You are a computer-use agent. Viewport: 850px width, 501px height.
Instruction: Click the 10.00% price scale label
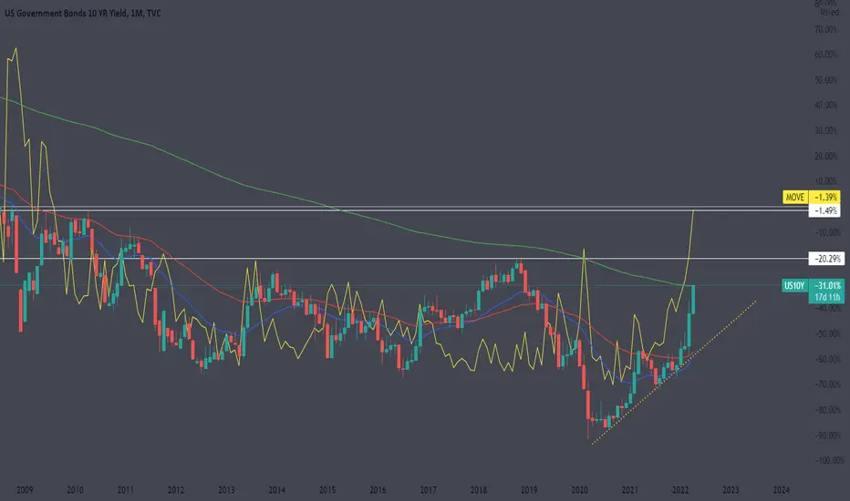coord(825,181)
